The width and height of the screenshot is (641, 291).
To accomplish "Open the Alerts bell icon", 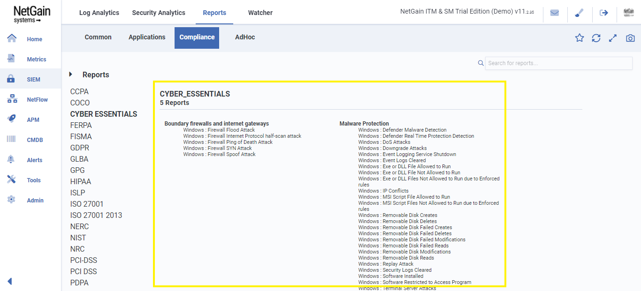I will pos(12,159).
